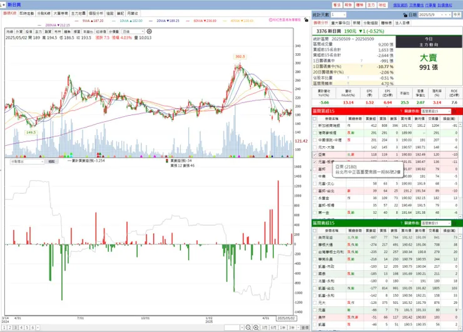The image size is (463, 332).
Task: Click the search icon at top-left
Action: tap(1, 5)
